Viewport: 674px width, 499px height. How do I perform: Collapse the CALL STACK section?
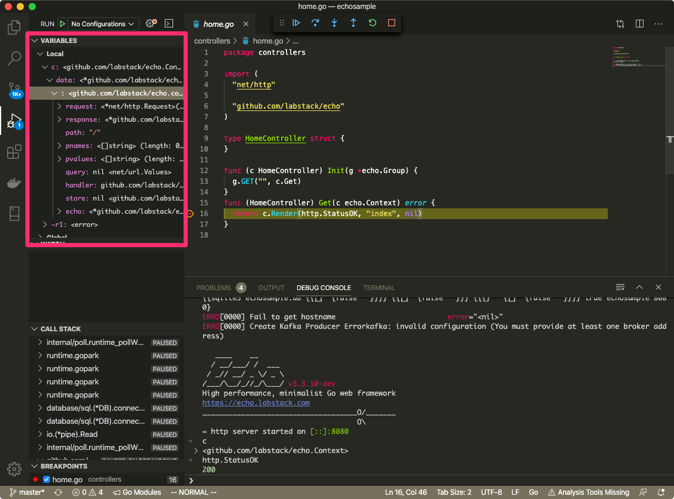click(60, 329)
